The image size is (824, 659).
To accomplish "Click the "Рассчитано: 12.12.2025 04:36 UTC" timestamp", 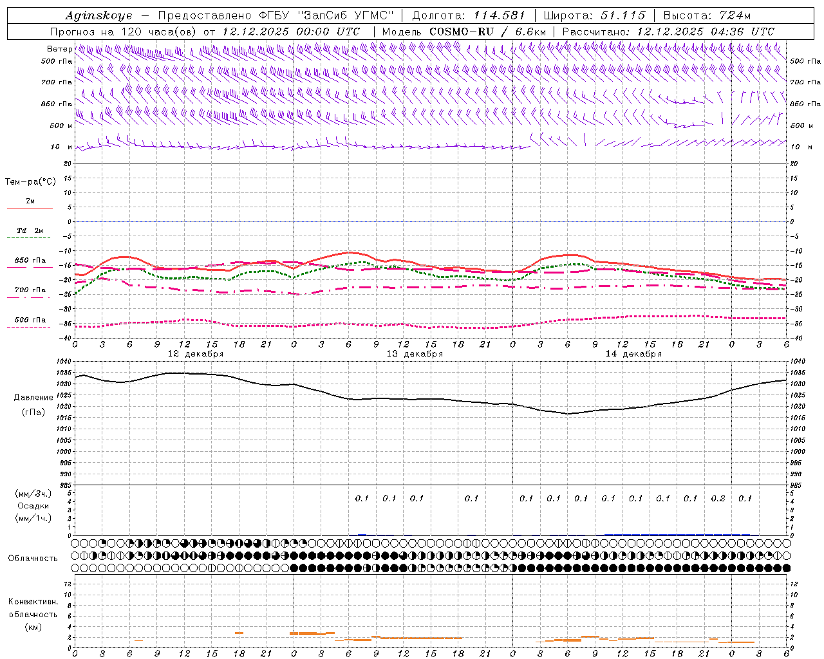I will coord(668,32).
